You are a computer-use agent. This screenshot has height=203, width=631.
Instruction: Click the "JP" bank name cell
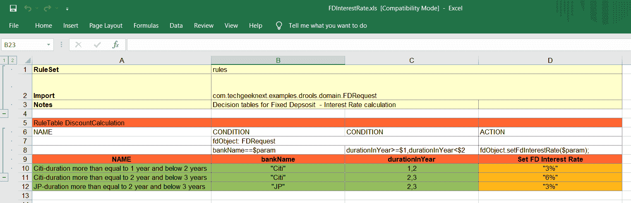(x=278, y=186)
